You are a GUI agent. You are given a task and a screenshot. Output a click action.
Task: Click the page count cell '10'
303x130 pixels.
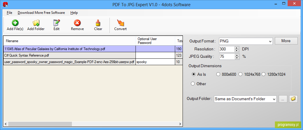click(179, 62)
